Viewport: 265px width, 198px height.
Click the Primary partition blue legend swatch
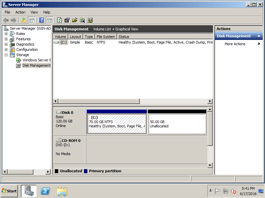(x=86, y=171)
